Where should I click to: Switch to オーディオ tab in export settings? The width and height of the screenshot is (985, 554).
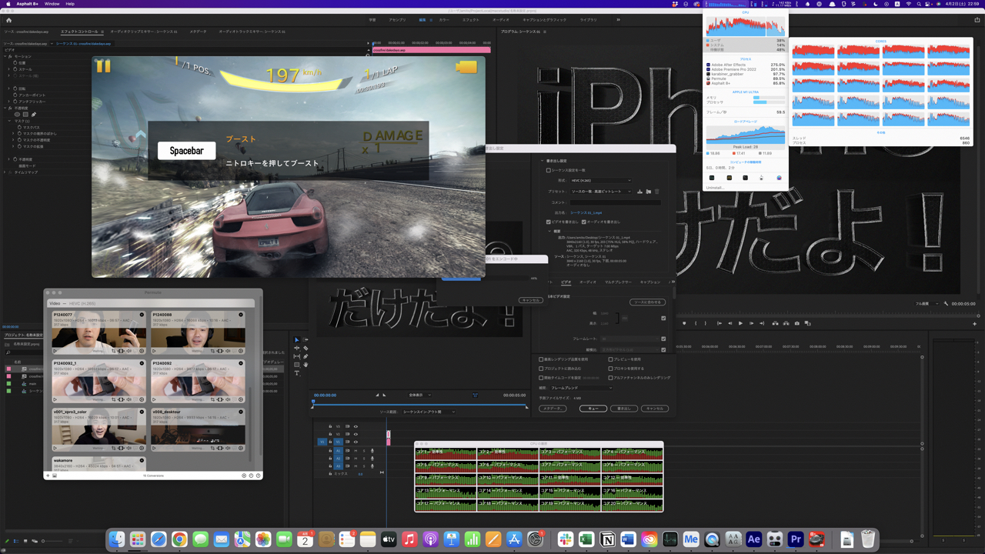588,282
